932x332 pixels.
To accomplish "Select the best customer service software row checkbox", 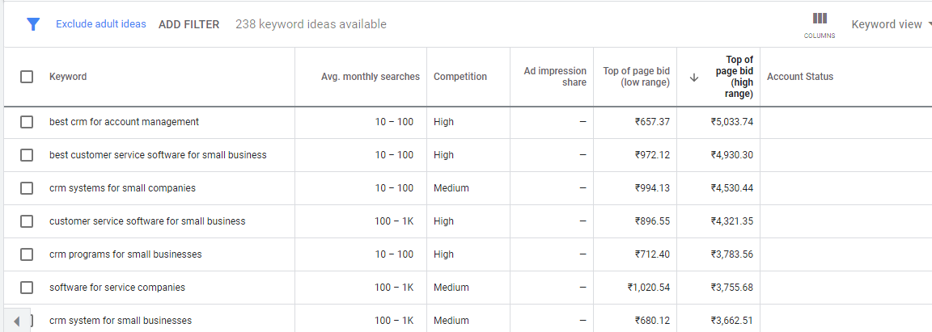I will click(27, 155).
